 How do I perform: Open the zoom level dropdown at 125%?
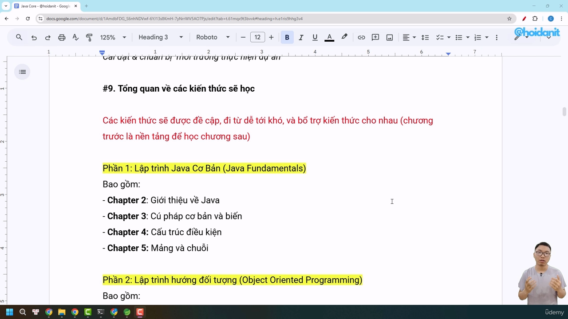tap(113, 37)
